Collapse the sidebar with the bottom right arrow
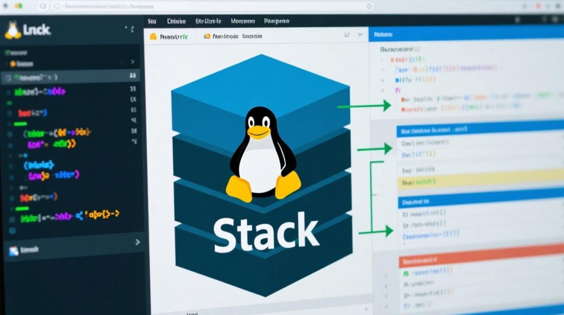This screenshot has height=315, width=564. 137,242
